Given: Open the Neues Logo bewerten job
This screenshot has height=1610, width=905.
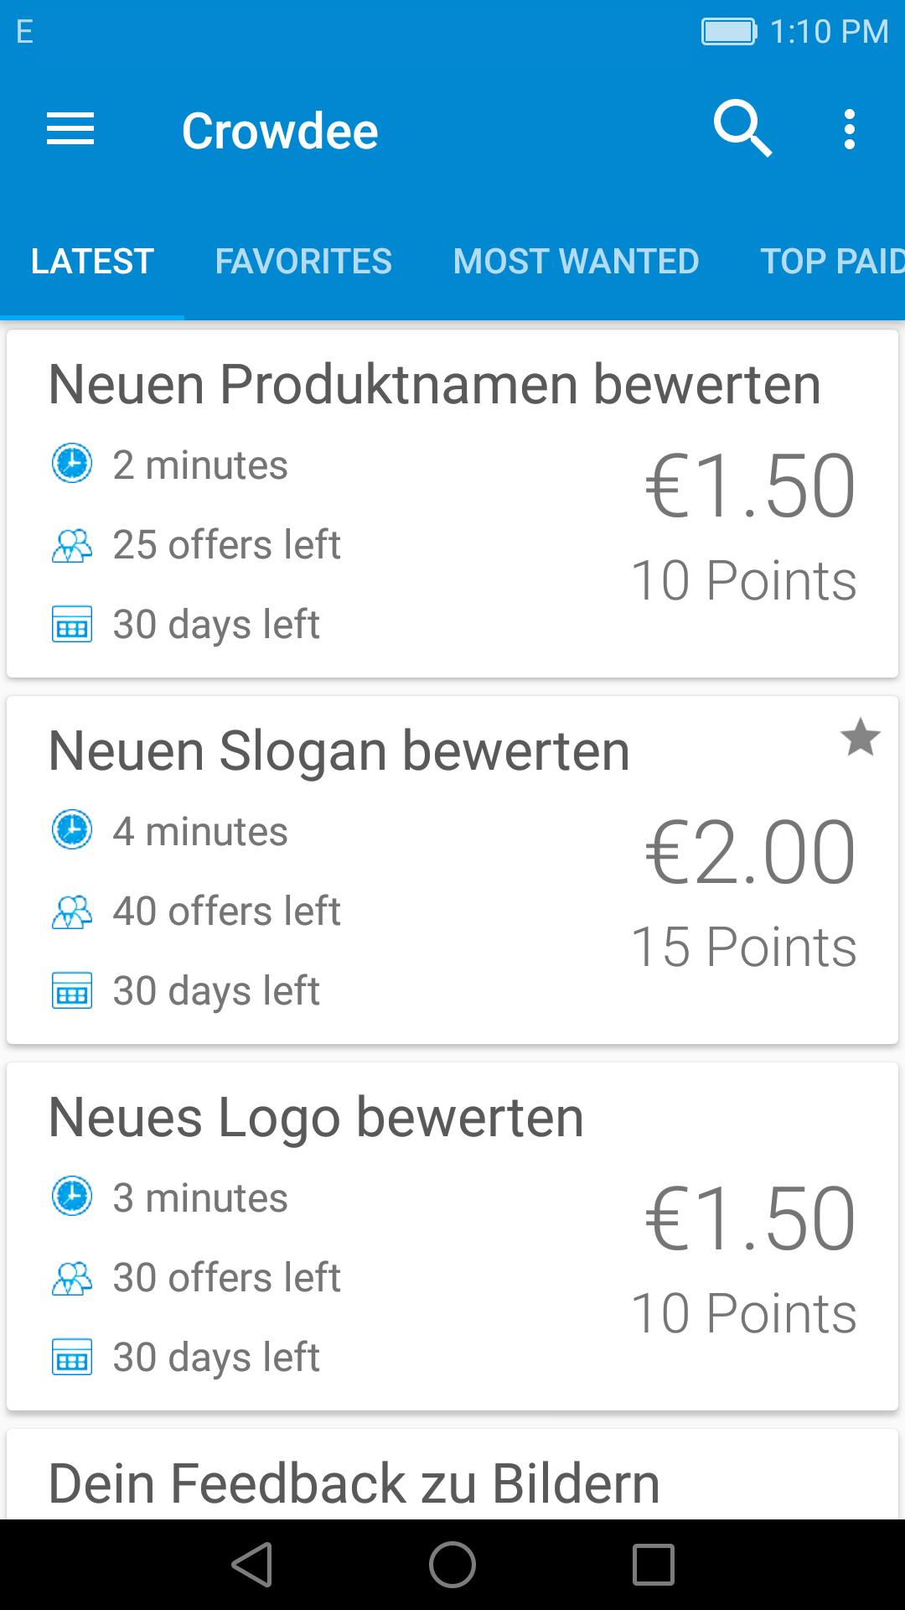Looking at the screenshot, I should [x=317, y=1118].
